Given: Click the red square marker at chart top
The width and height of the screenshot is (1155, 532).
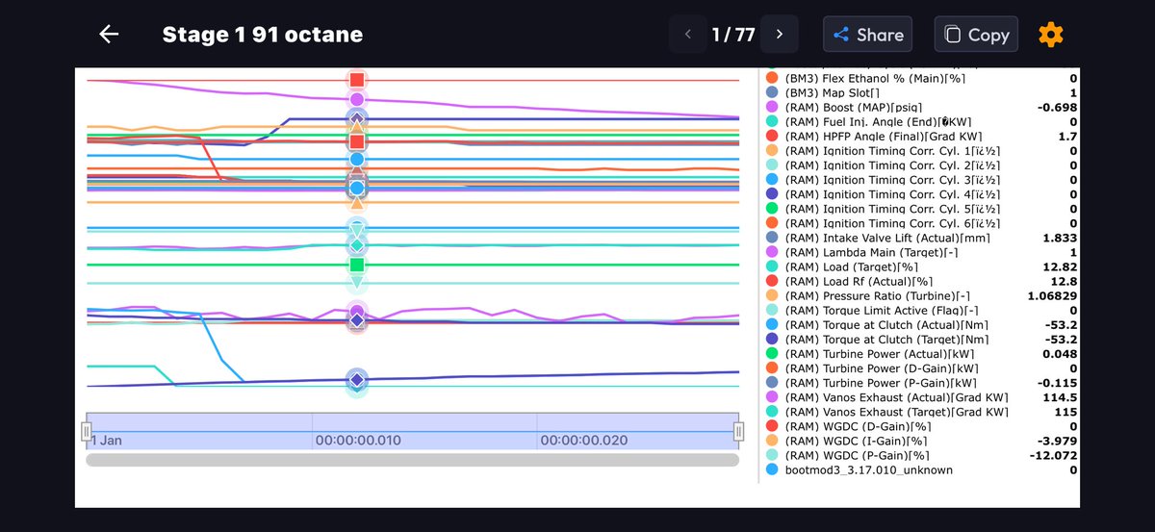Looking at the screenshot, I should (x=357, y=80).
